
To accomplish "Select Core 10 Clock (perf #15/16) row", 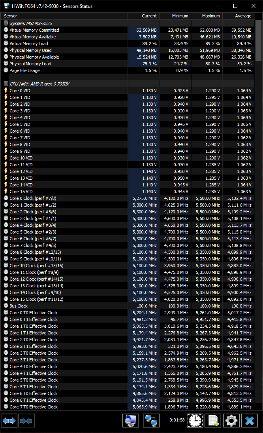I will click(128, 265).
